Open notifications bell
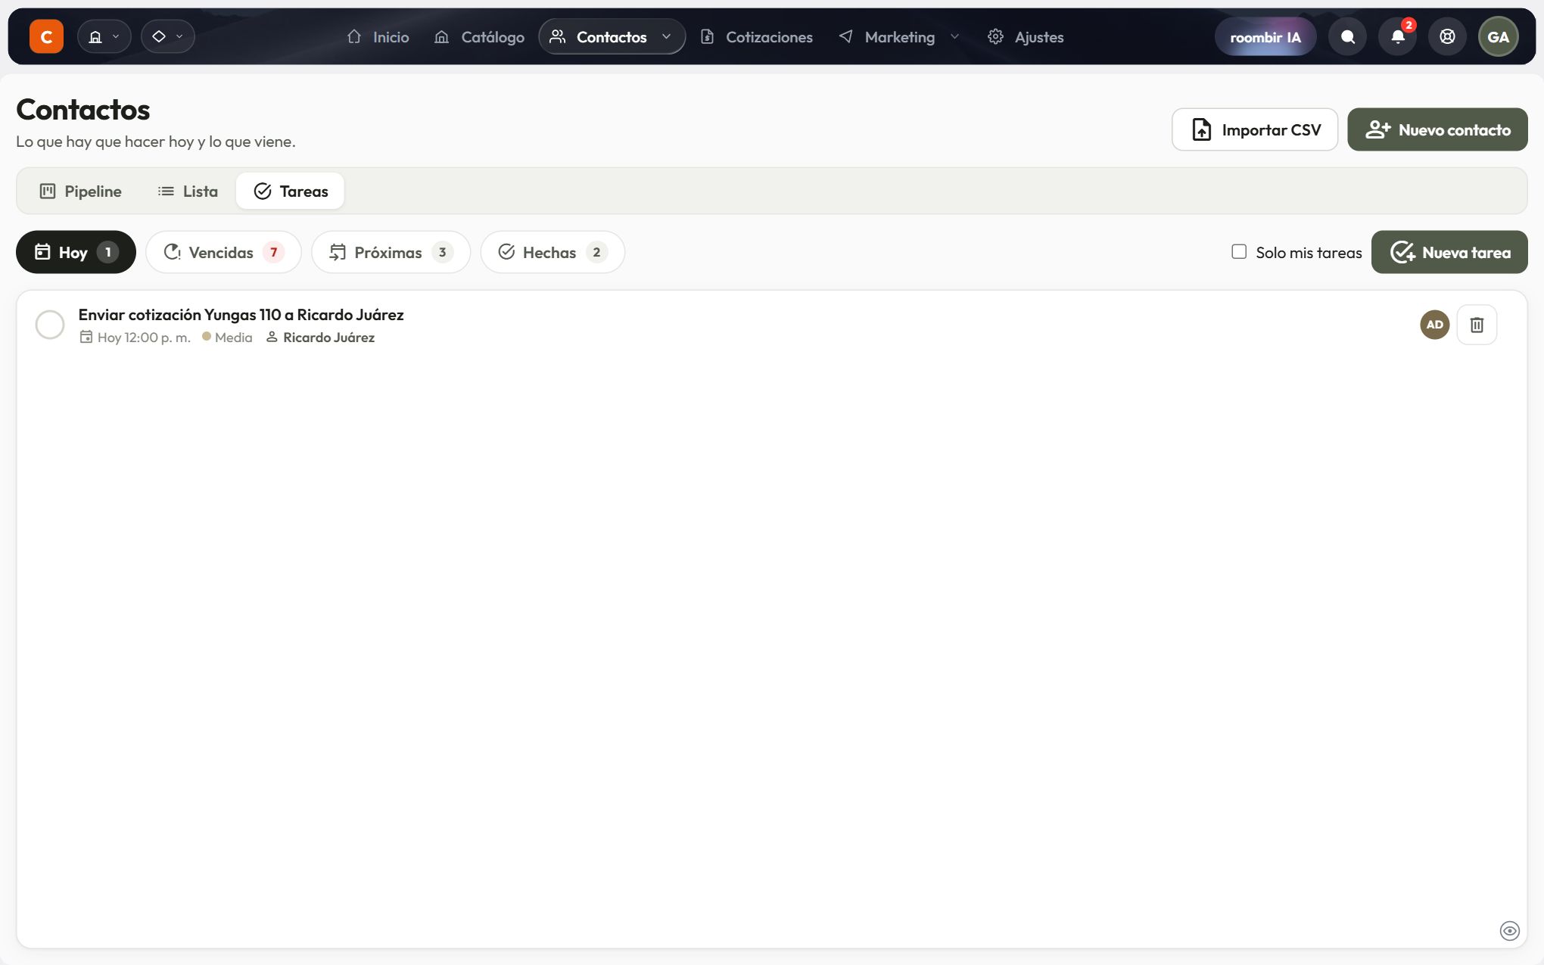Screen dimensions: 1544x965 (x=1397, y=36)
